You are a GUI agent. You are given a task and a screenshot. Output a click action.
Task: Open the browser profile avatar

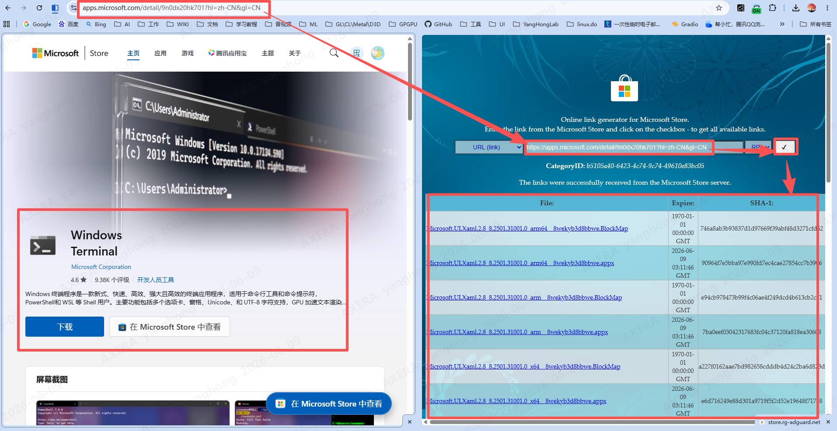(812, 8)
